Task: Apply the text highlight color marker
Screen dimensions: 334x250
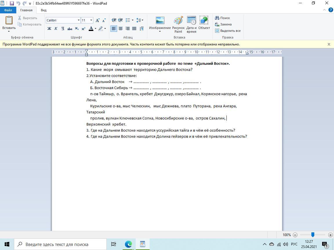Action: coord(101,28)
